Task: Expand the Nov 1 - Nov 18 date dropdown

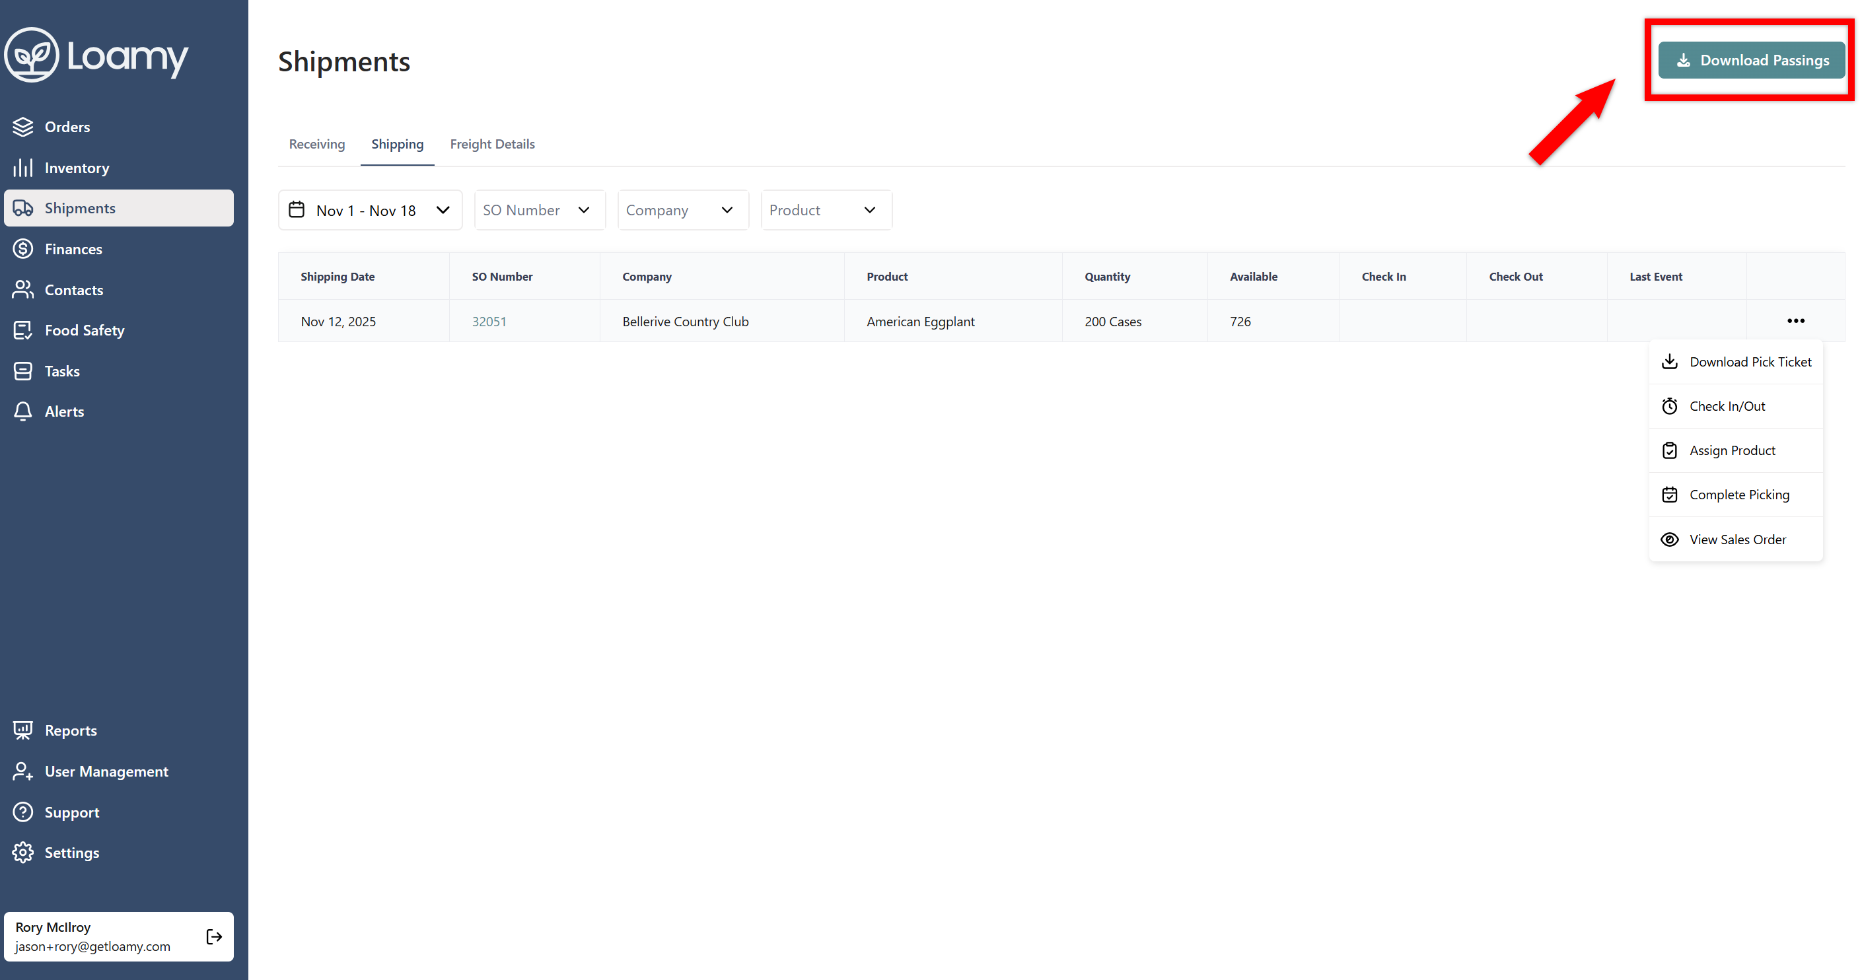Action: click(370, 211)
